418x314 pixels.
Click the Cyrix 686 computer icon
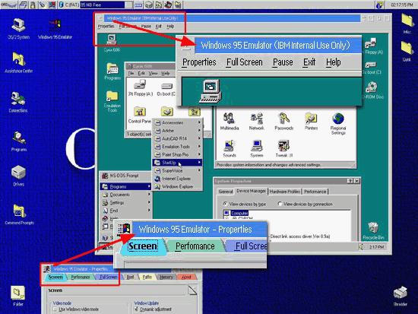point(112,43)
